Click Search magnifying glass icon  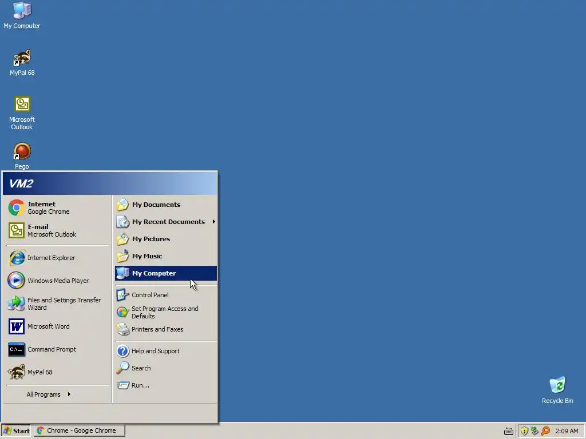(122, 368)
